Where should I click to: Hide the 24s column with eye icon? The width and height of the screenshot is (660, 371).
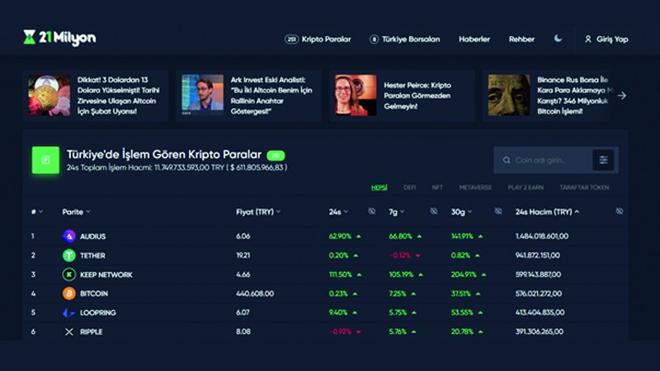click(x=372, y=211)
